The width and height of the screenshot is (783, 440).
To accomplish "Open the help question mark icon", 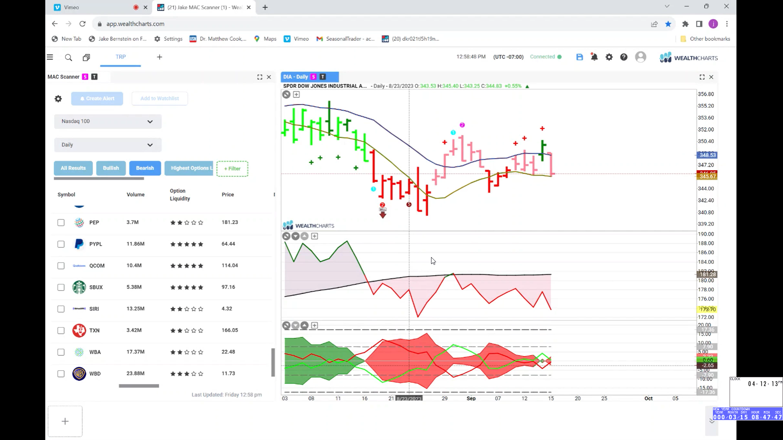I will click(624, 57).
